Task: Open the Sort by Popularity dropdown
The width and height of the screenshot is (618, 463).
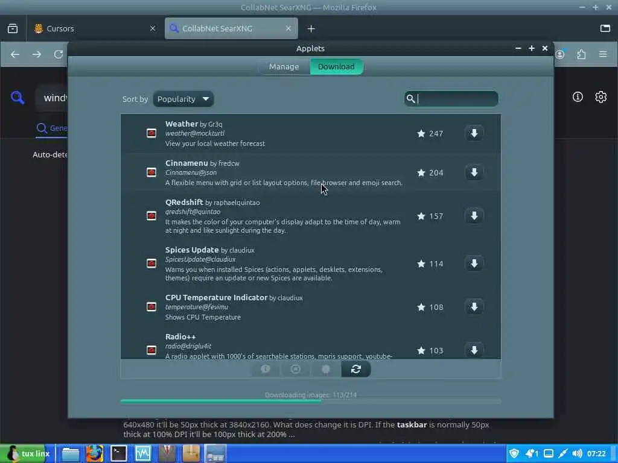Action: tap(183, 99)
